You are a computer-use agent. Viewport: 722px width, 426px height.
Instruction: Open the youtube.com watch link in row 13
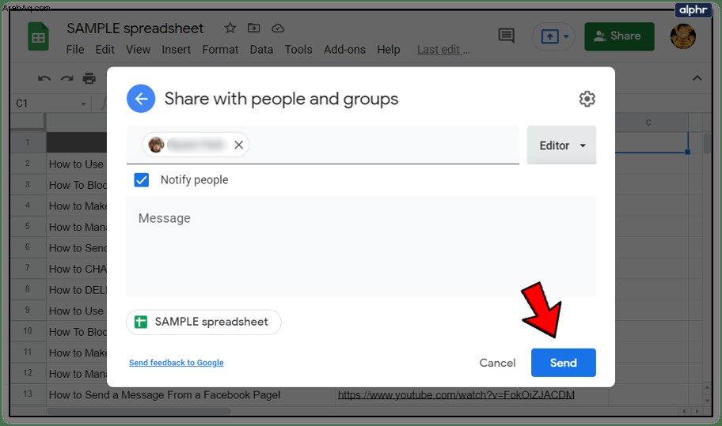coord(456,394)
